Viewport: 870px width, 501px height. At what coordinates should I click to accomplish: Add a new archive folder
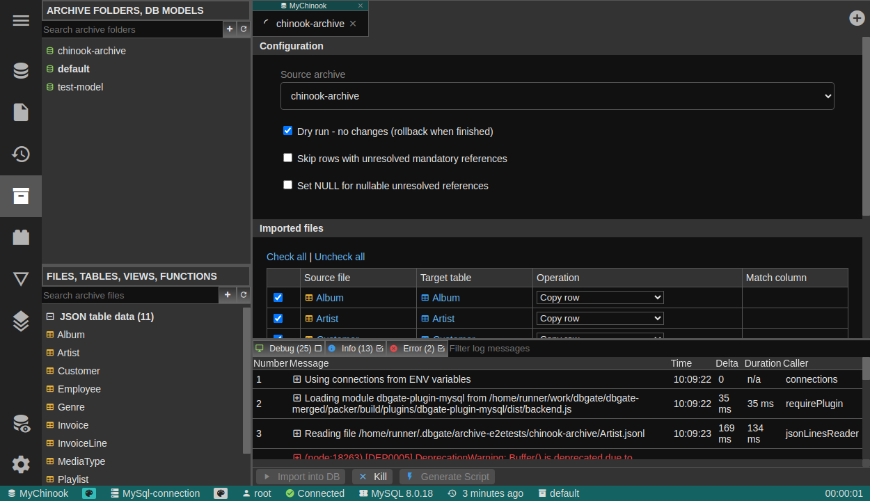(230, 29)
